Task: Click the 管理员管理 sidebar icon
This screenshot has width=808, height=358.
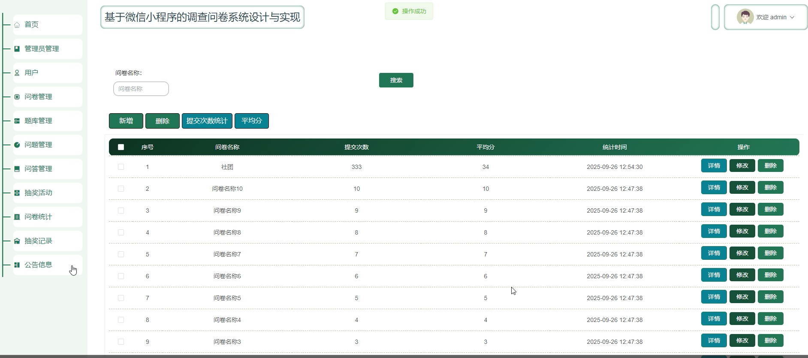Action: click(x=17, y=49)
